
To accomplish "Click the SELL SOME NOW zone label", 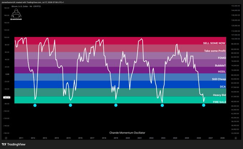I will pos(214,43).
